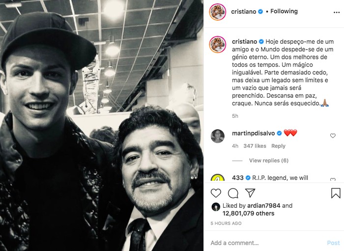Viewport: 344px width, 251px height.
Task: Click the Following button
Action: click(x=284, y=11)
